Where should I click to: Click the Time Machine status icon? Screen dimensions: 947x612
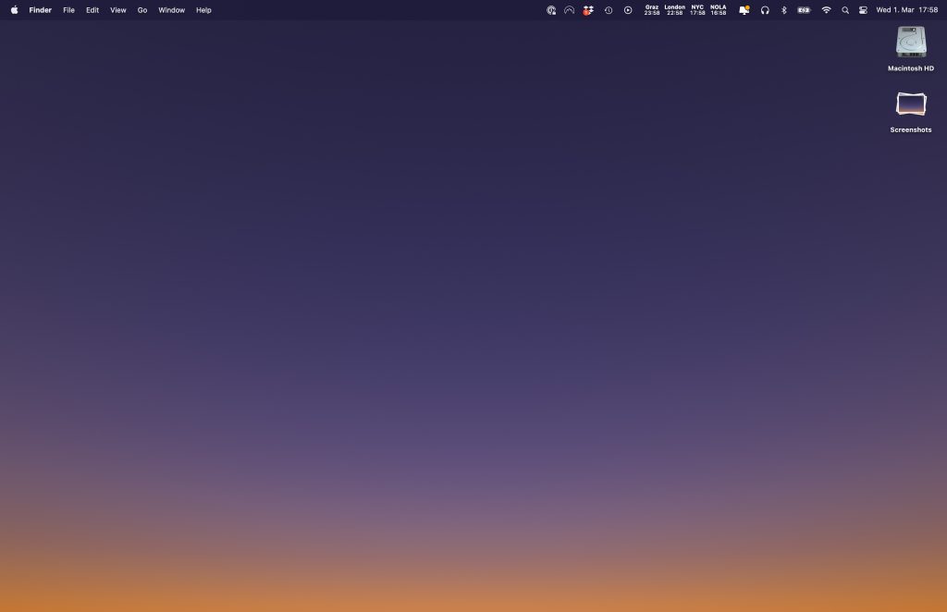pos(609,10)
